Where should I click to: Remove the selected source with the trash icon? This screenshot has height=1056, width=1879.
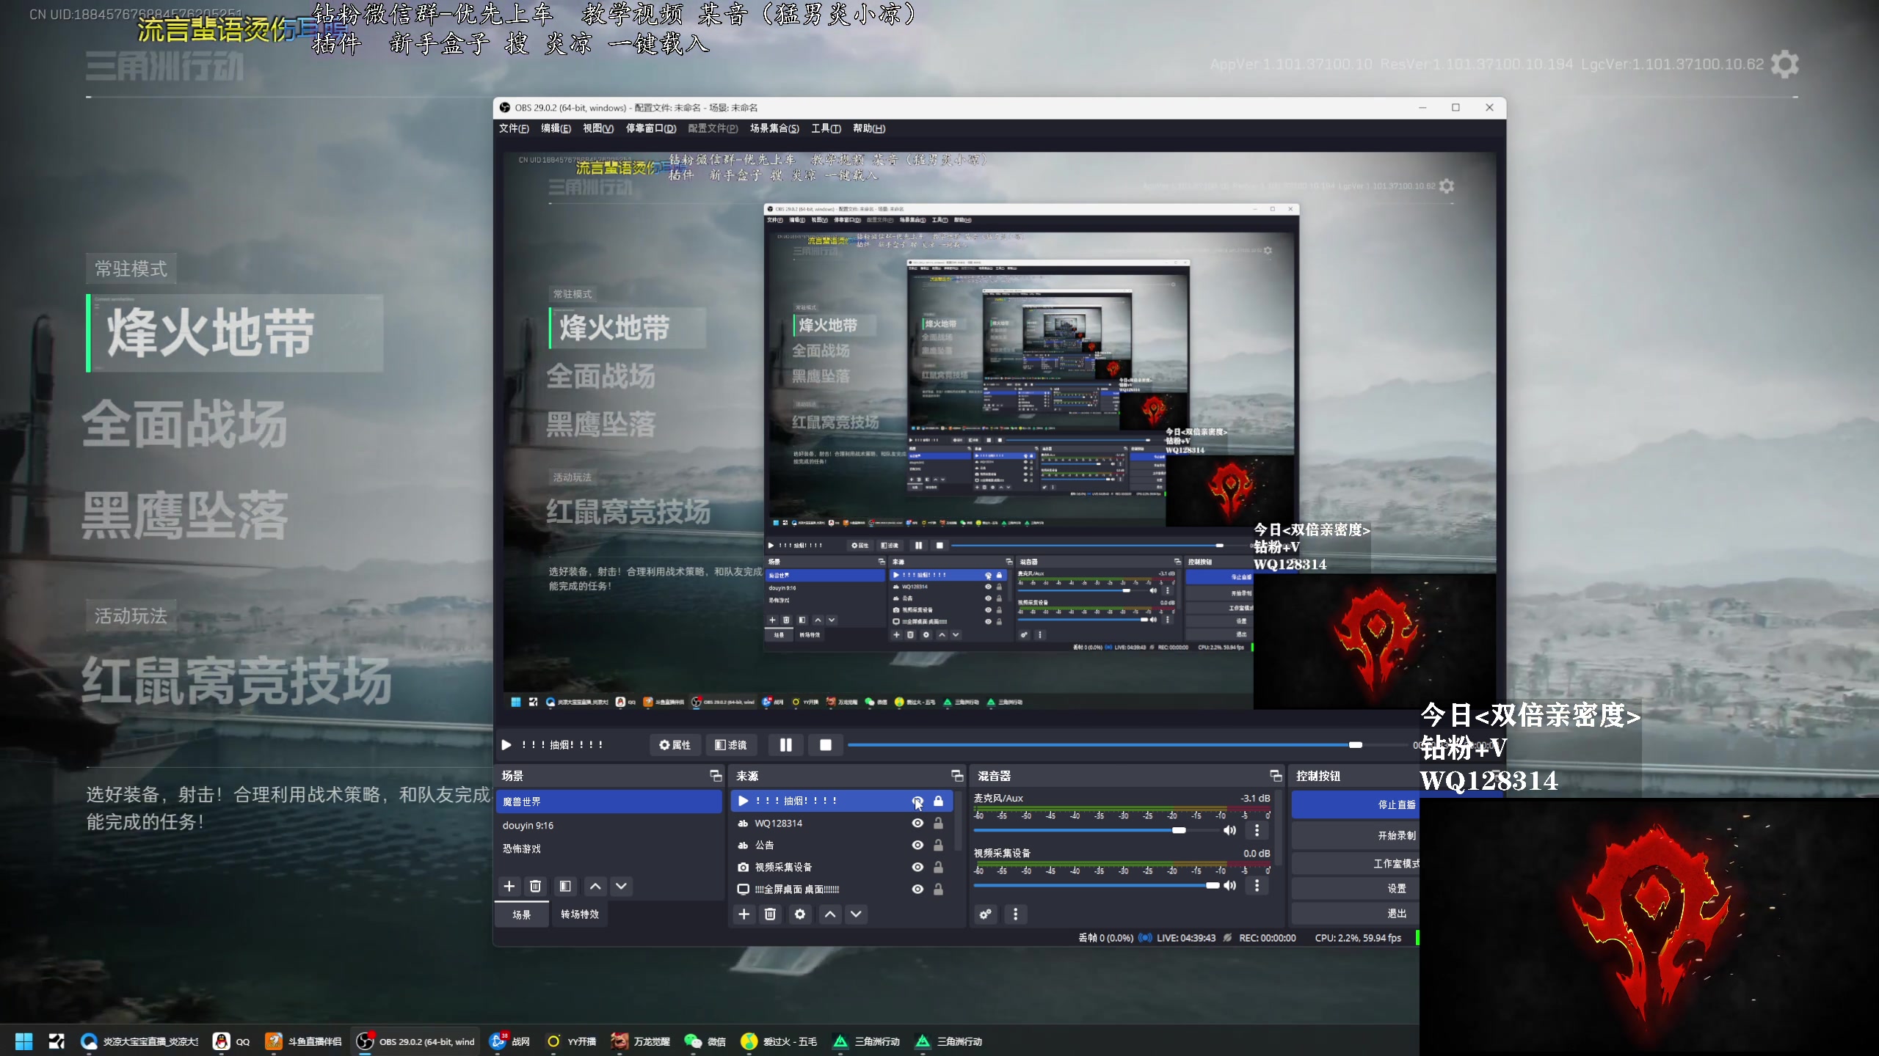click(x=770, y=914)
